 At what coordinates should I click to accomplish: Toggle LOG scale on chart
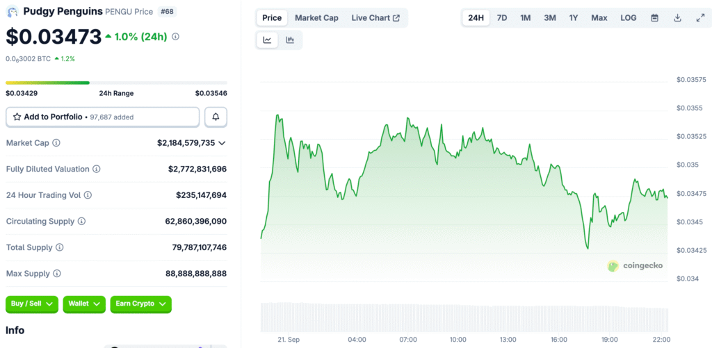629,18
